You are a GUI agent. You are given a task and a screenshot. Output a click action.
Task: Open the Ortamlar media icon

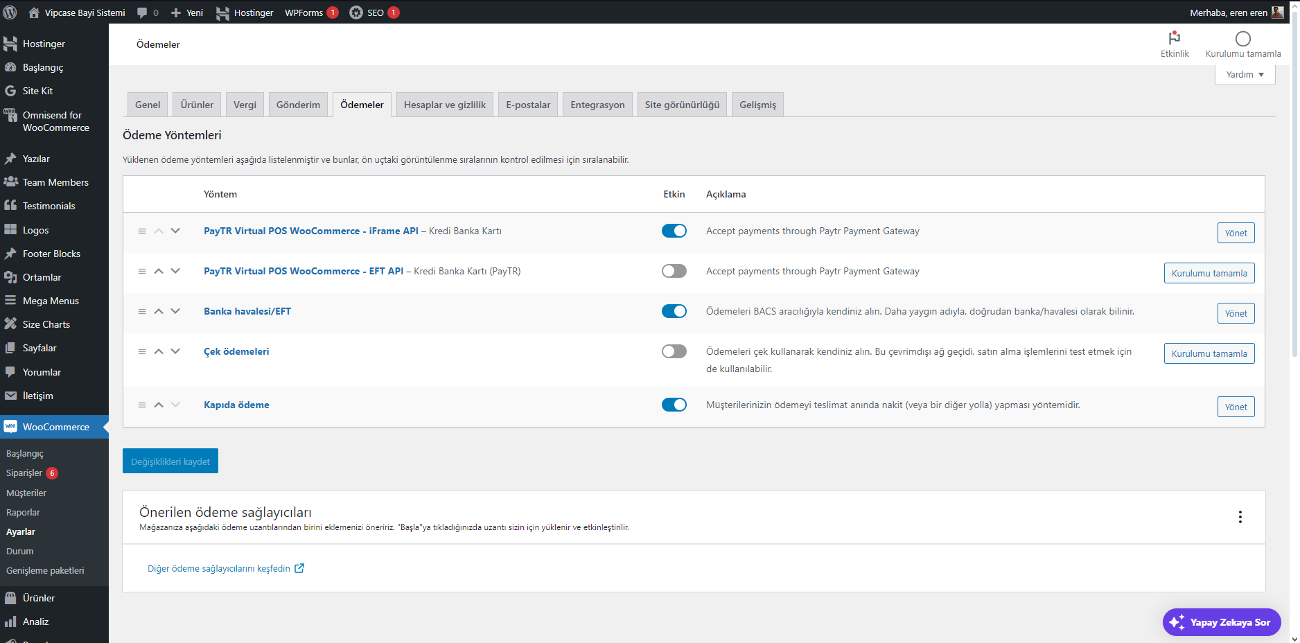pos(10,277)
